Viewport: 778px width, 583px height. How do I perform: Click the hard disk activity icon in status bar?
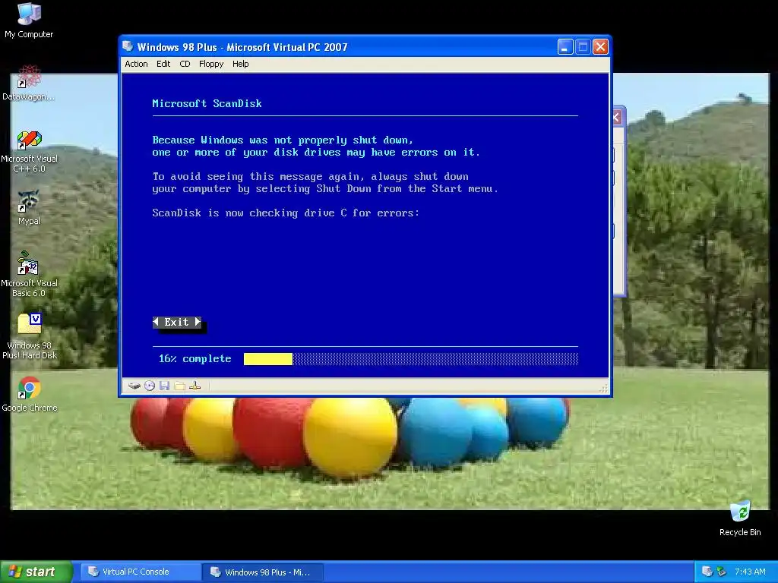(134, 386)
